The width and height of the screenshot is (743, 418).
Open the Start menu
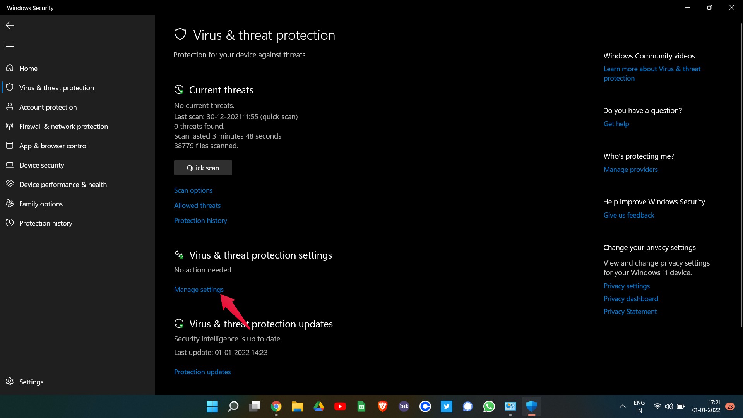pos(212,406)
